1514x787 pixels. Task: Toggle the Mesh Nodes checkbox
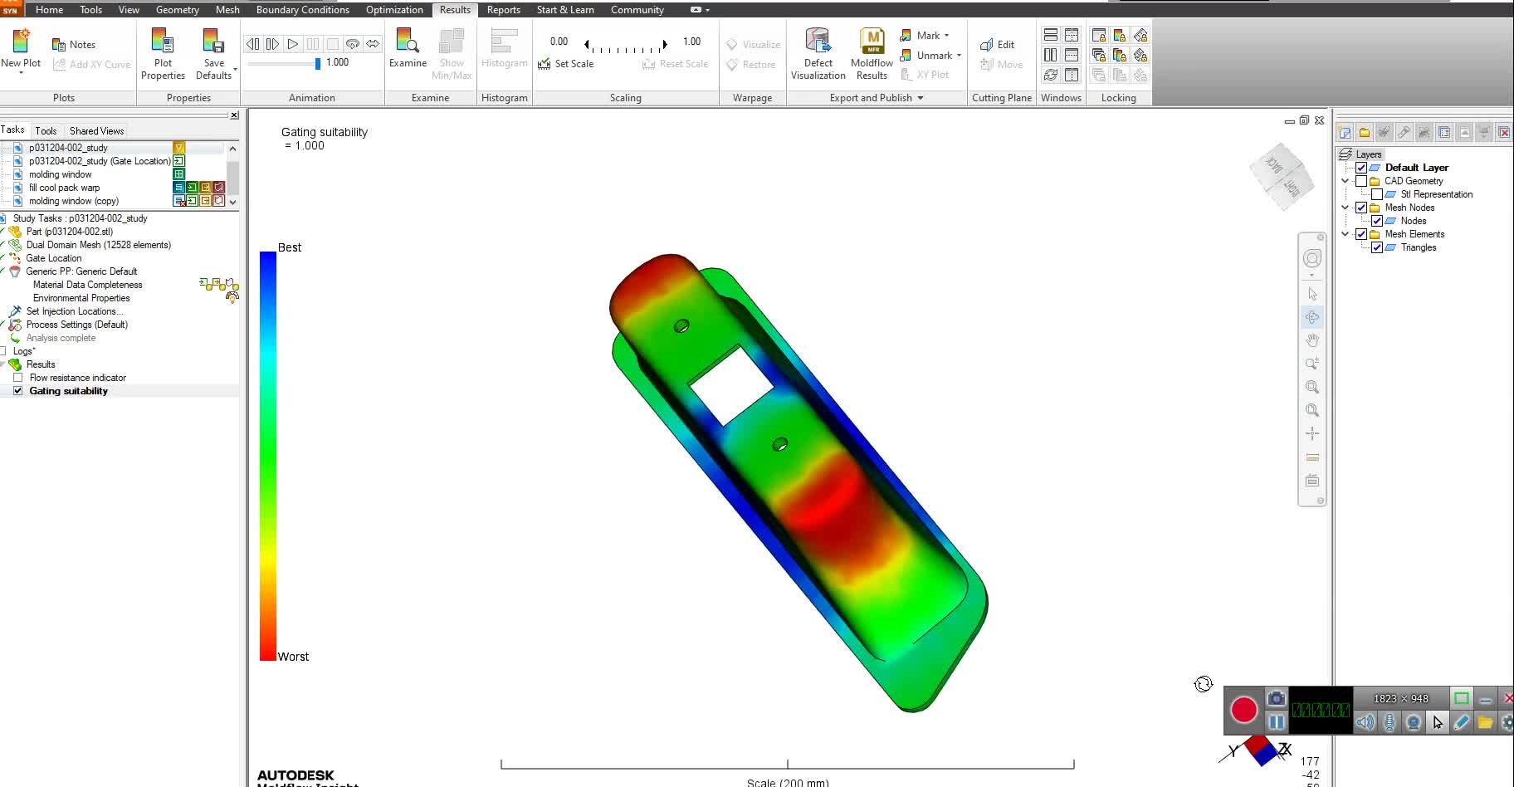click(x=1361, y=208)
